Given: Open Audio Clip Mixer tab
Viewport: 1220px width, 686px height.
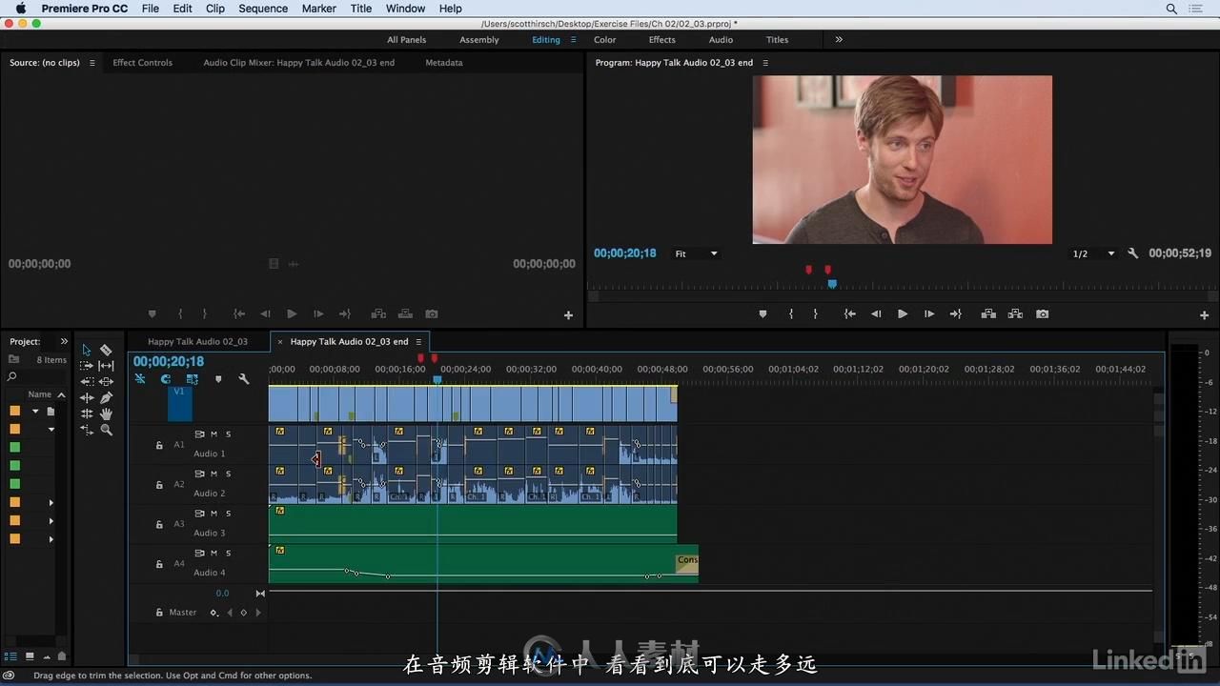Looking at the screenshot, I should point(298,63).
